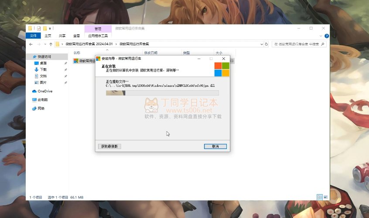Click the pin icon next to 文档
The width and height of the screenshot is (369, 218).
pyautogui.click(x=66, y=76)
